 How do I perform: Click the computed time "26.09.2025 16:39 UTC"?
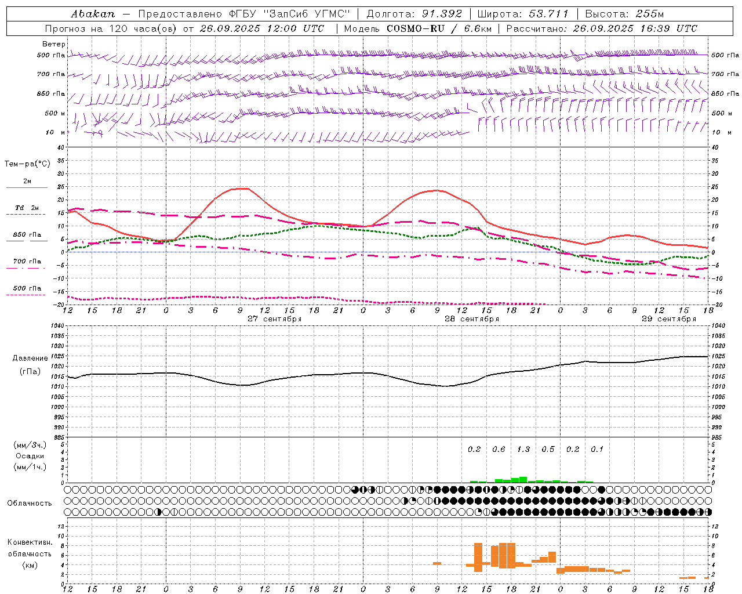tap(635, 28)
